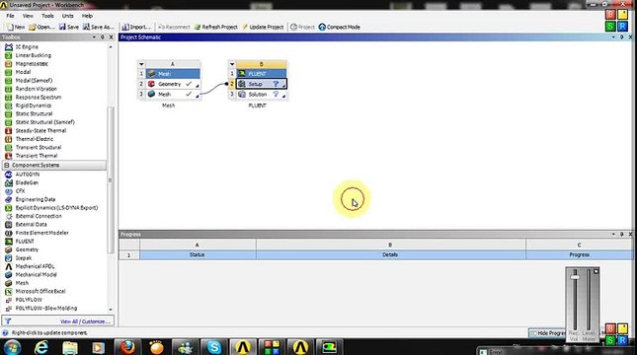Open the Tools menu
The image size is (637, 355).
tap(47, 16)
